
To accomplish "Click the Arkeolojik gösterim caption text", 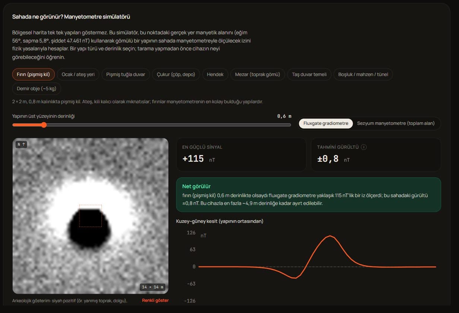I will pyautogui.click(x=70, y=301).
